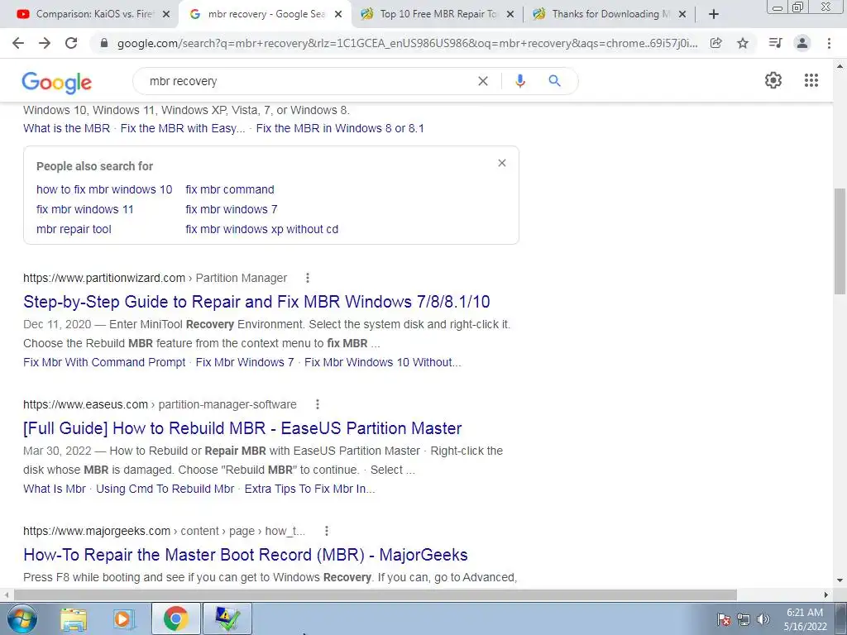Focus the mbr recovery search box
The height and width of the screenshot is (635, 847).
(308, 81)
